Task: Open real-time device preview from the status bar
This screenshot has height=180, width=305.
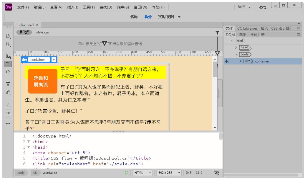Action: click(x=216, y=173)
